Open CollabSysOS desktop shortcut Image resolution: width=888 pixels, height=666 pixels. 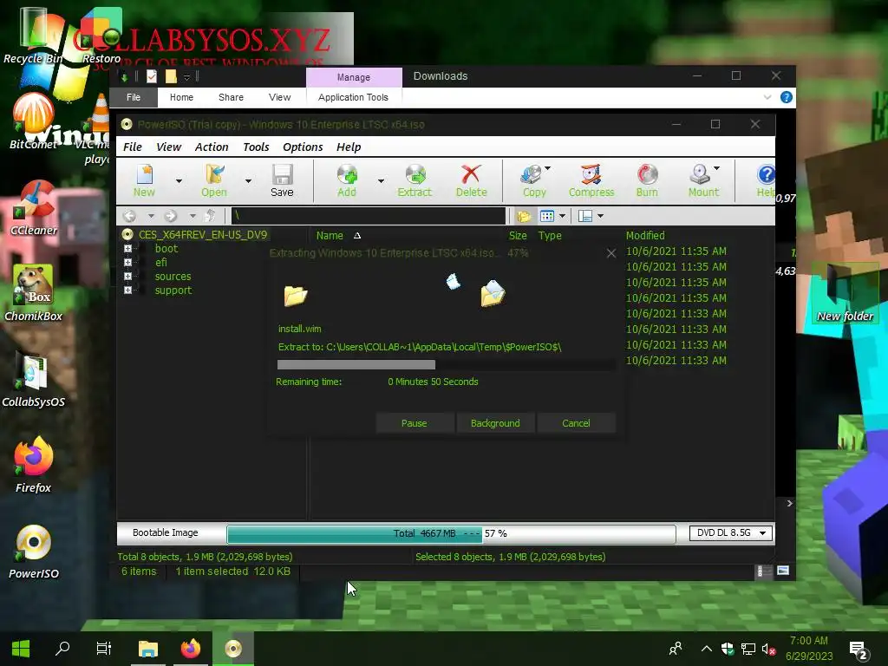[x=34, y=380]
